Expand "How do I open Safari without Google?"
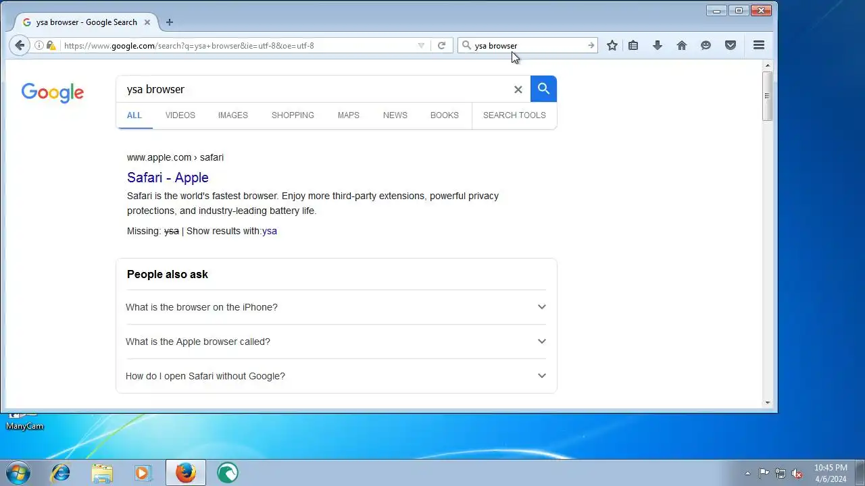Viewport: 865px width, 486px height. [x=336, y=376]
